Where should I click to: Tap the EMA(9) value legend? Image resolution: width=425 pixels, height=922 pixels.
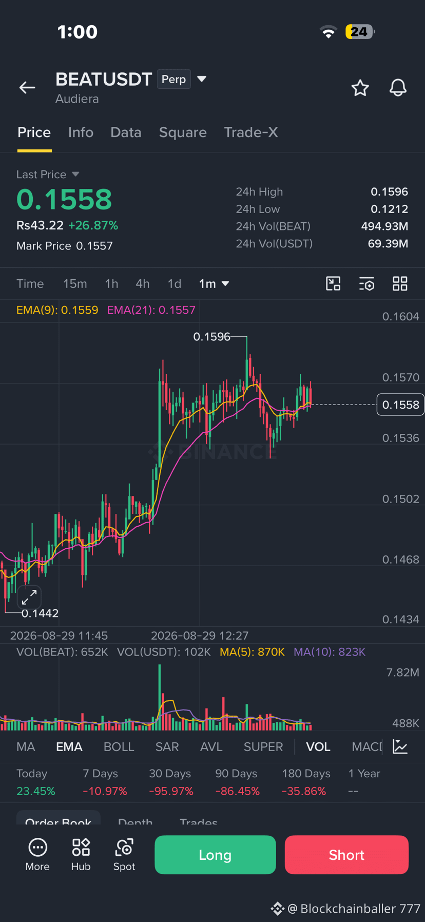pyautogui.click(x=57, y=310)
